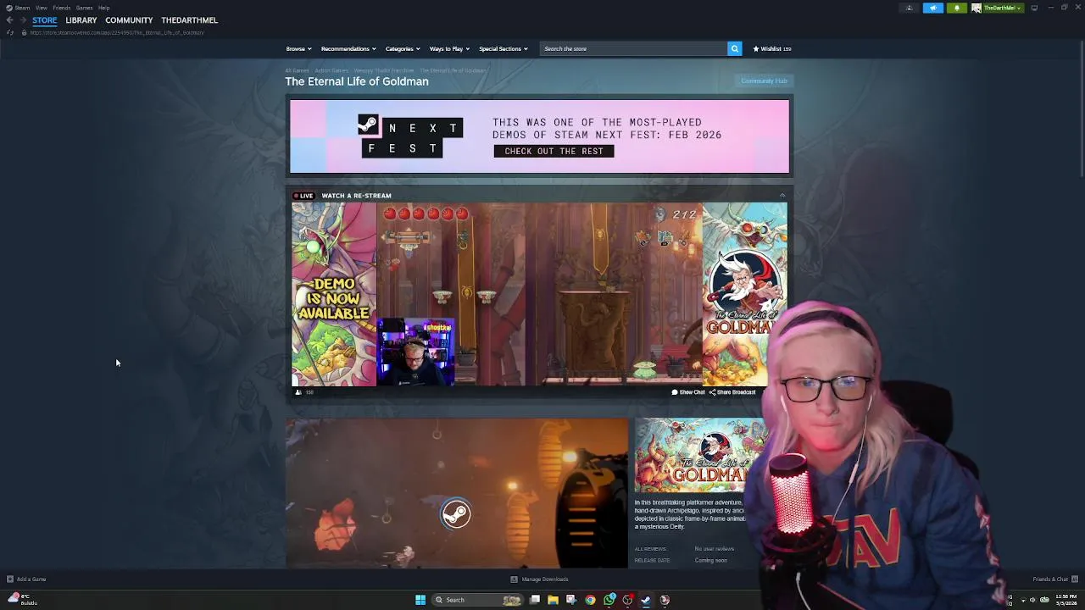Screen dimensions: 1085x610
Task: Open File Explorer from the taskbar
Action: pyautogui.click(x=553, y=600)
